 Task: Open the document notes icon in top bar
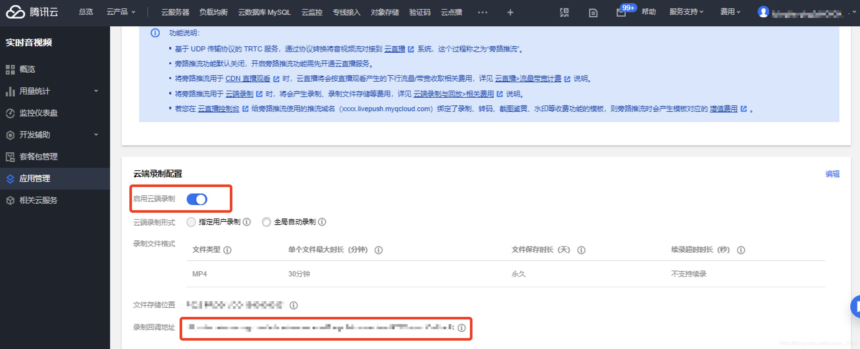click(593, 13)
